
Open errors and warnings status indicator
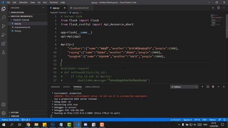(26, 120)
